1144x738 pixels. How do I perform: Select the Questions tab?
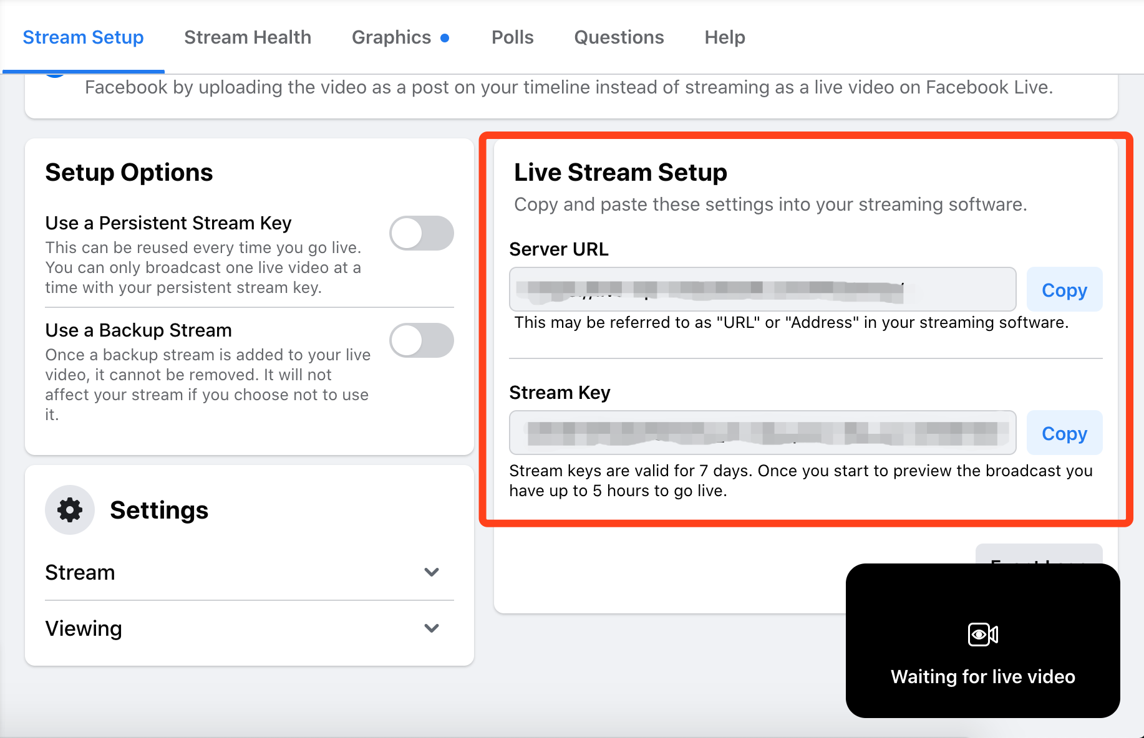coord(619,37)
